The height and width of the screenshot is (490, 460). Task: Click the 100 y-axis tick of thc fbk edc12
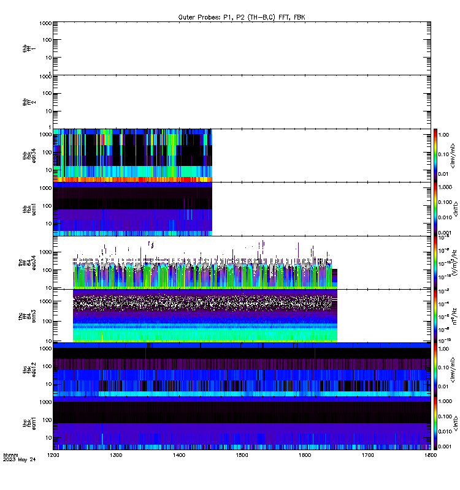pyautogui.click(x=47, y=366)
